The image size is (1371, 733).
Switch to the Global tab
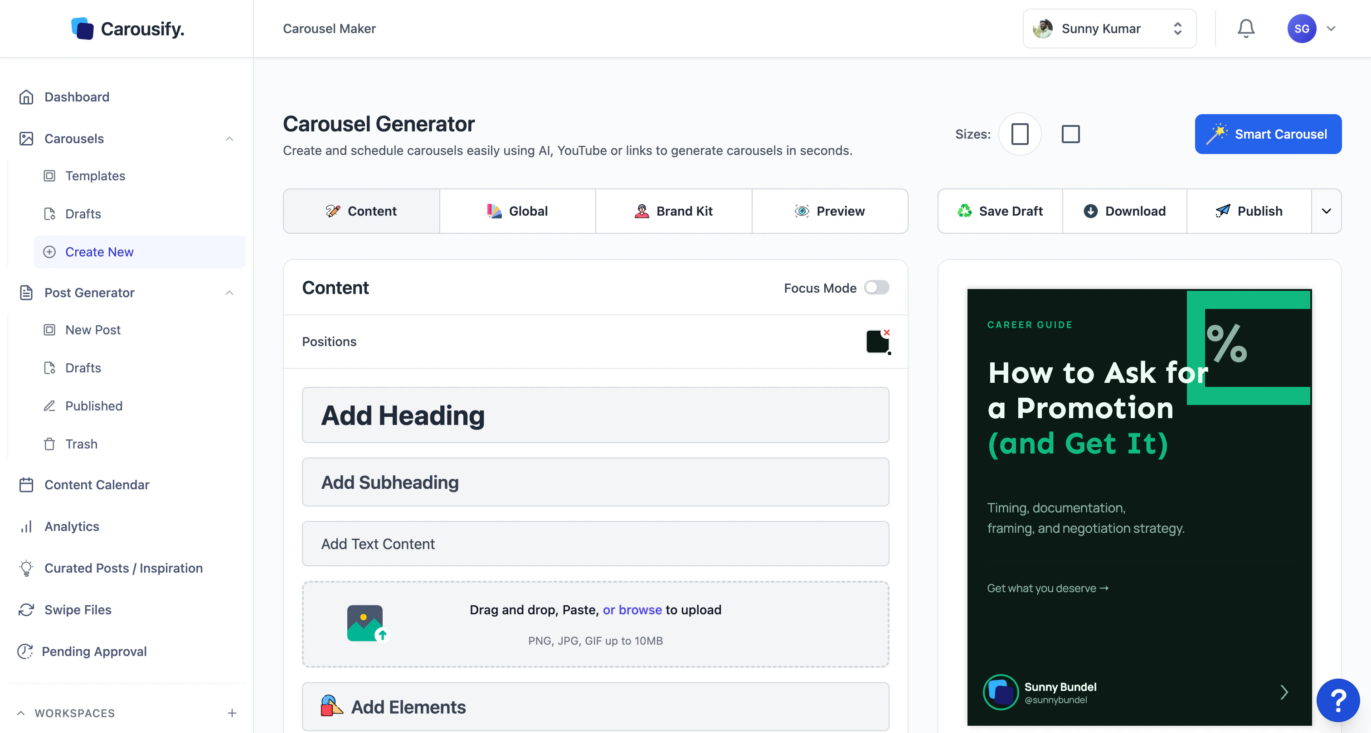(517, 211)
